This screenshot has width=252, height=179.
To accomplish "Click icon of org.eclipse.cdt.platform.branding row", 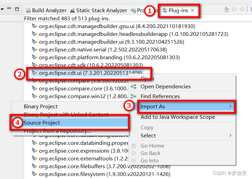I will tap(35, 57).
